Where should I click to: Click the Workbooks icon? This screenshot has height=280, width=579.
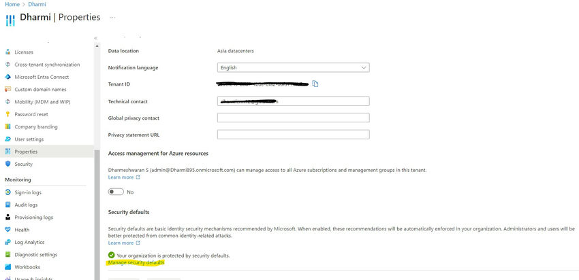click(x=7, y=267)
